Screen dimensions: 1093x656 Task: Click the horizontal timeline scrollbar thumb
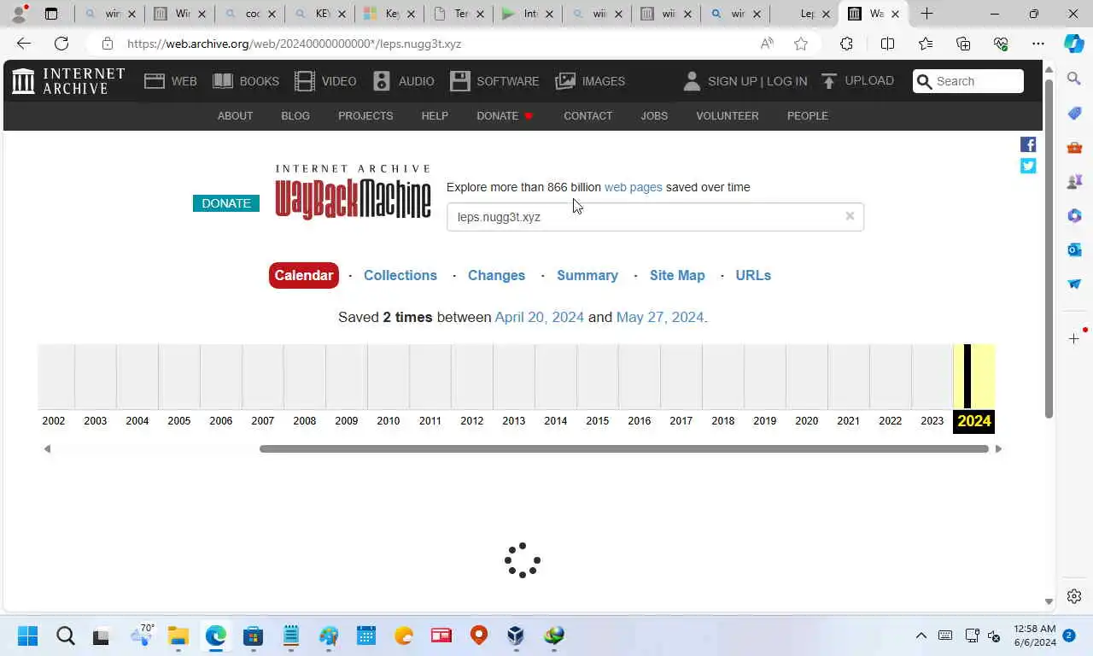(x=624, y=448)
